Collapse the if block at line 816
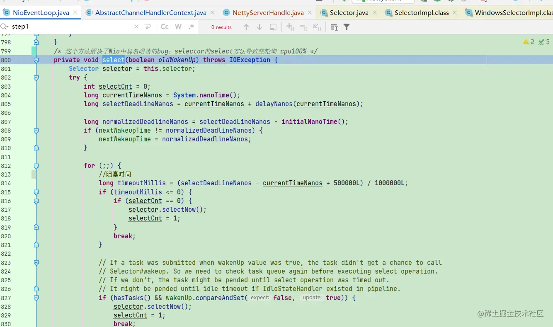Viewport: 553px width, 327px height. (x=36, y=201)
